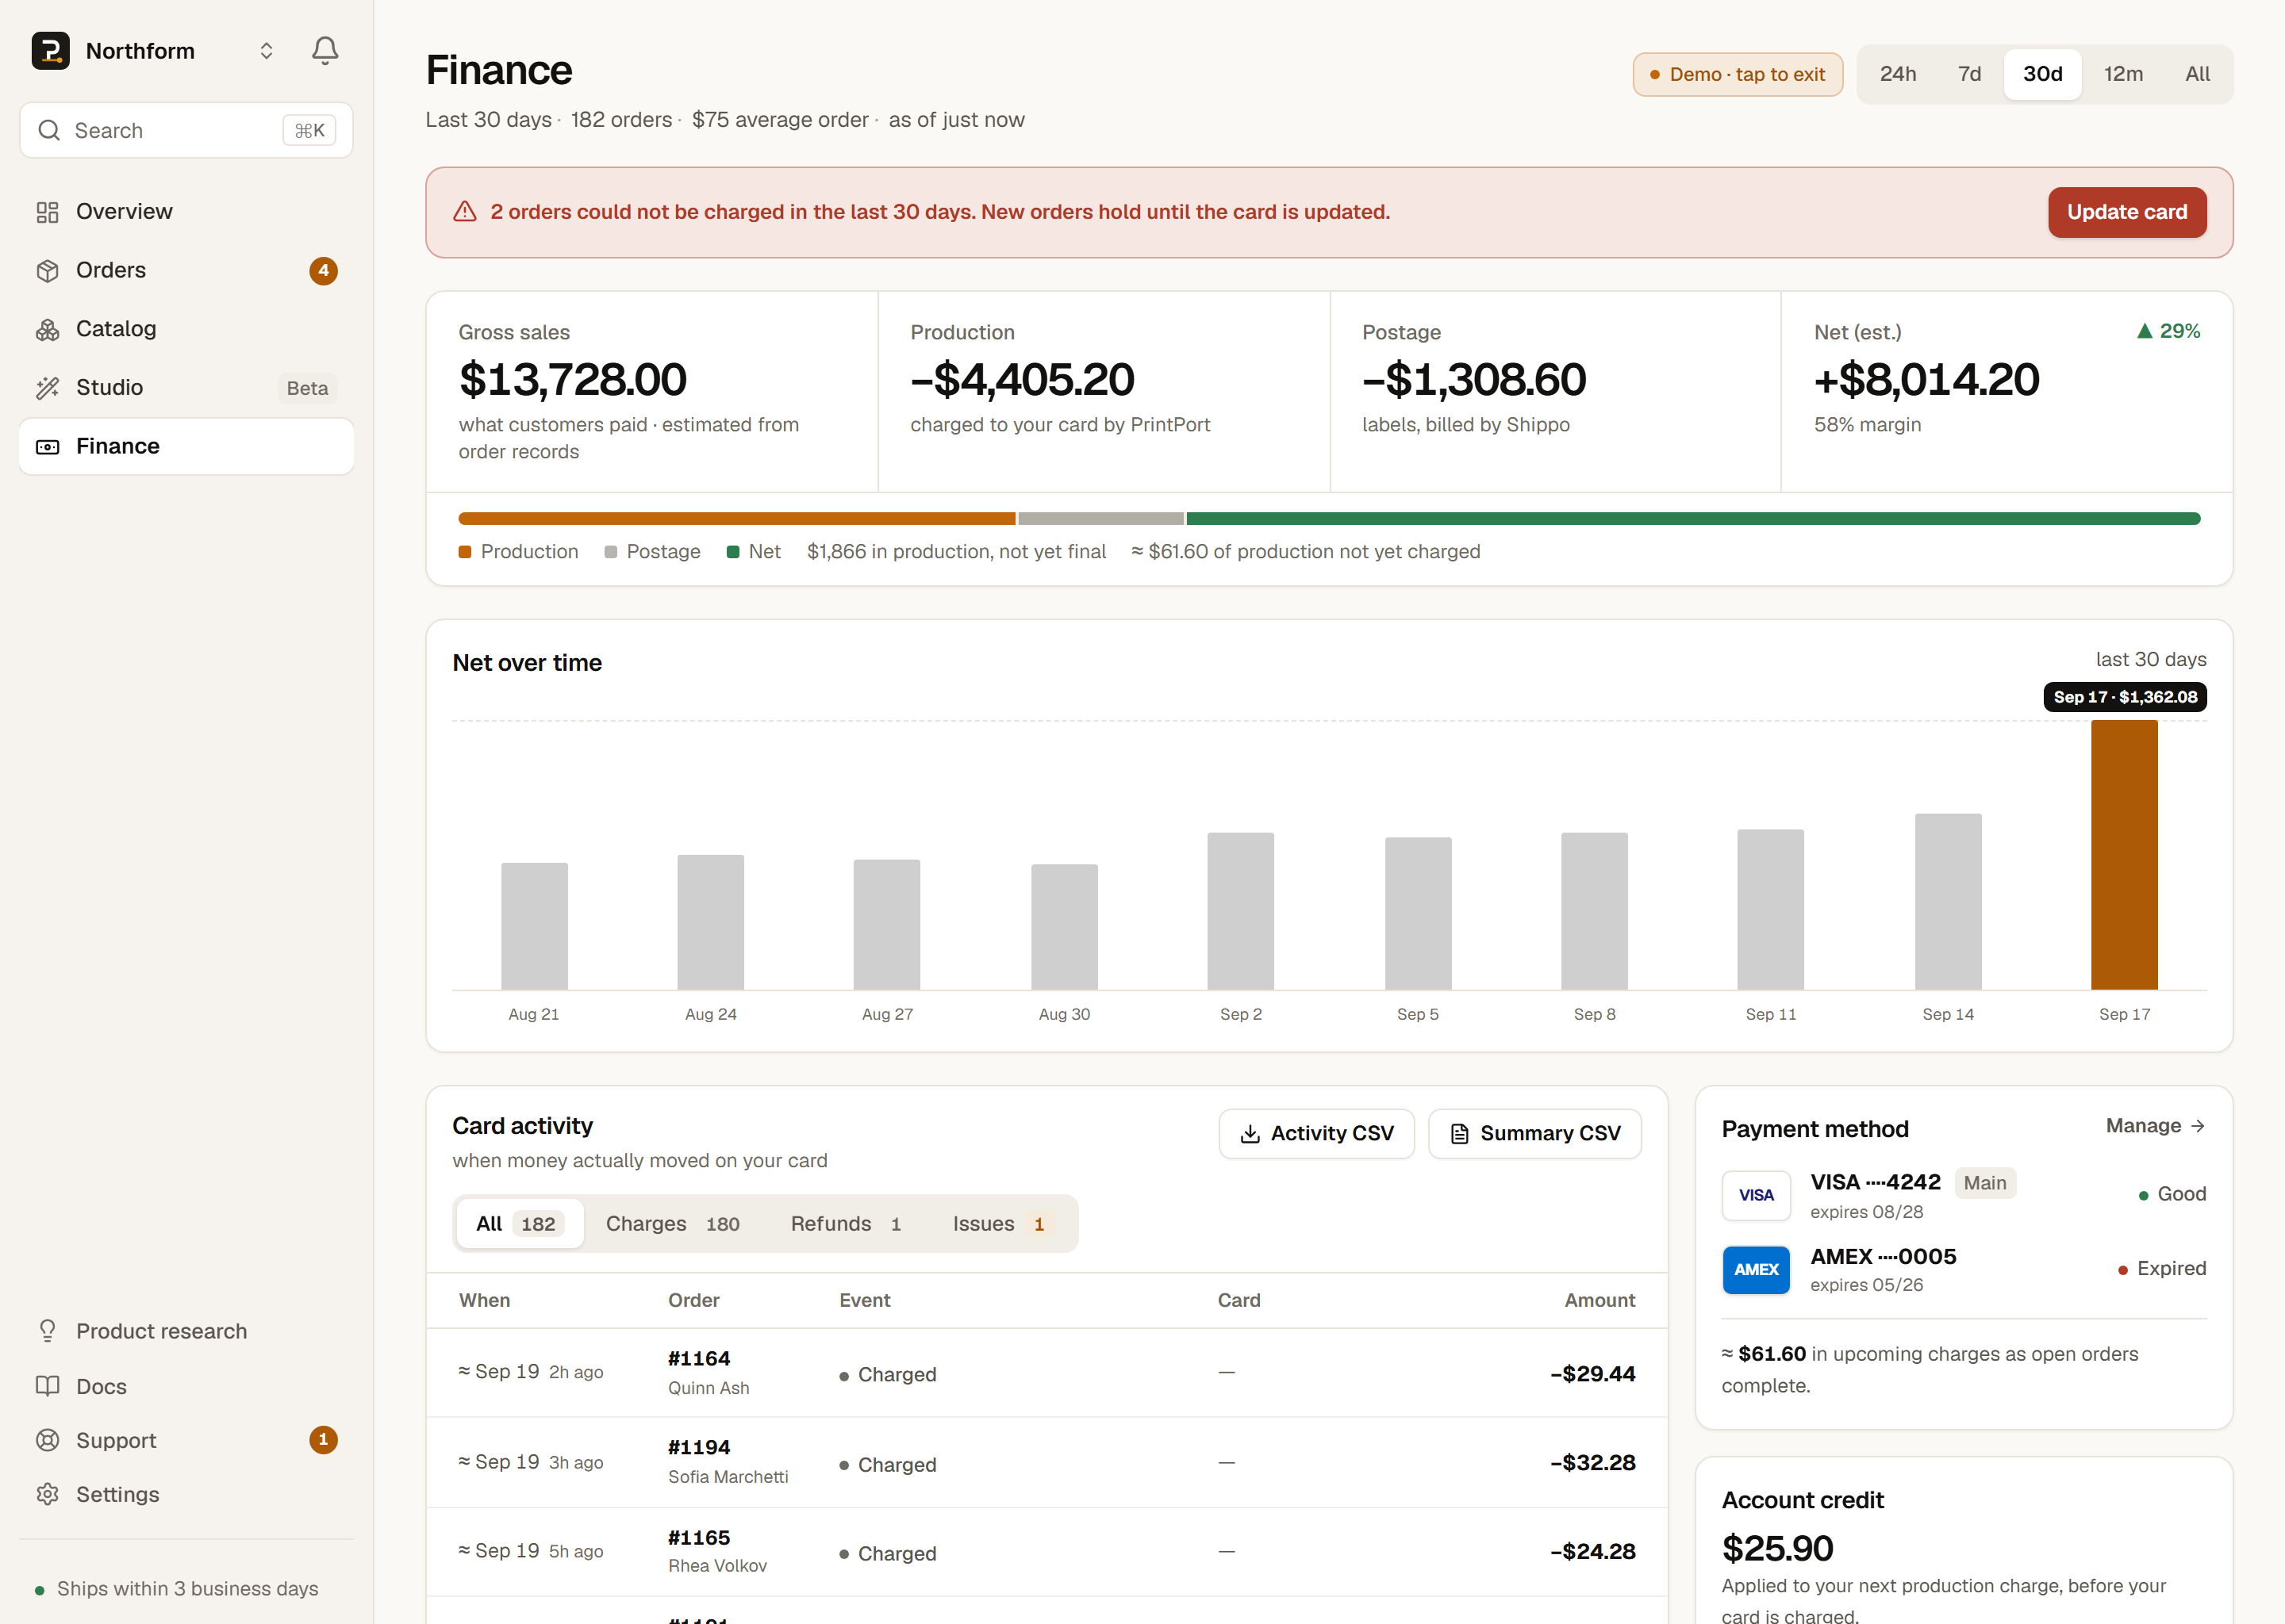Open Overview in the sidebar
Image resolution: width=2285 pixels, height=1624 pixels.
(186, 212)
